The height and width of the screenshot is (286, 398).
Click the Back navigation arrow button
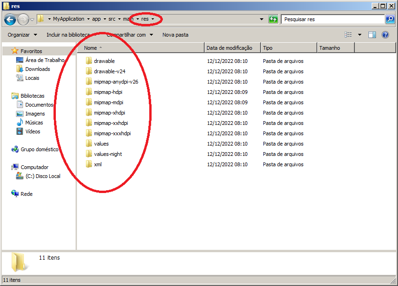click(x=10, y=20)
